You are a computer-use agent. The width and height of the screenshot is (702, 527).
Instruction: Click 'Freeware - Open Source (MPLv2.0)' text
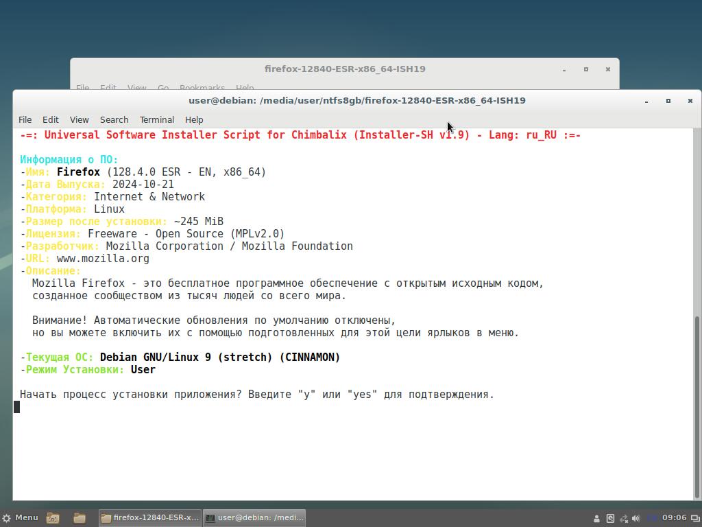pos(186,234)
